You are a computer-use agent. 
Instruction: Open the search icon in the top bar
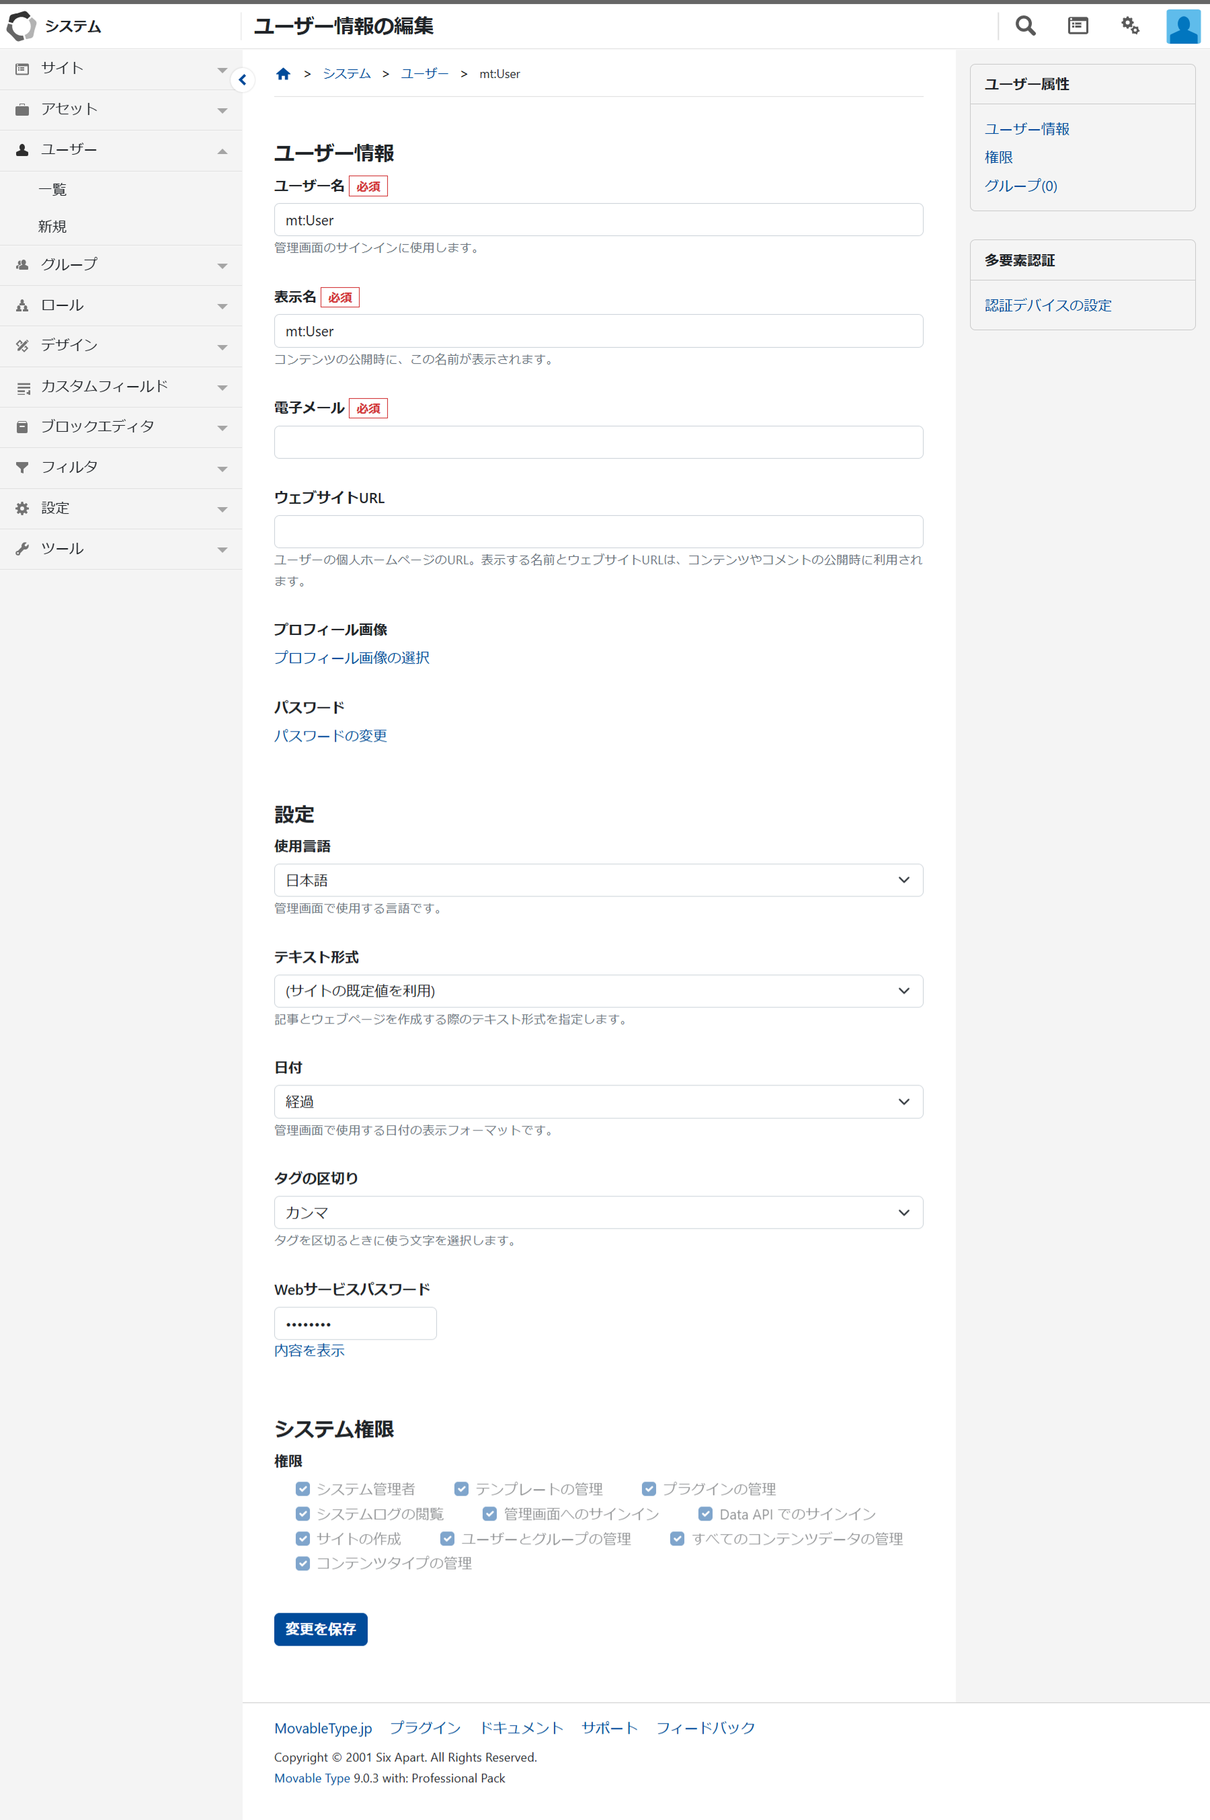point(1024,26)
